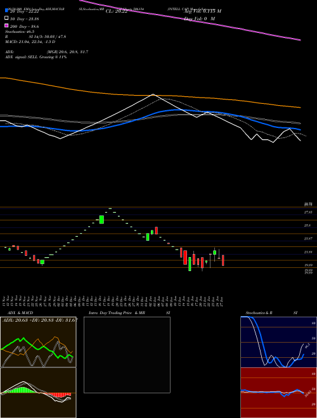Click the 'Stochastics & R' panel title
317x418 pixels.
[x=259, y=313]
